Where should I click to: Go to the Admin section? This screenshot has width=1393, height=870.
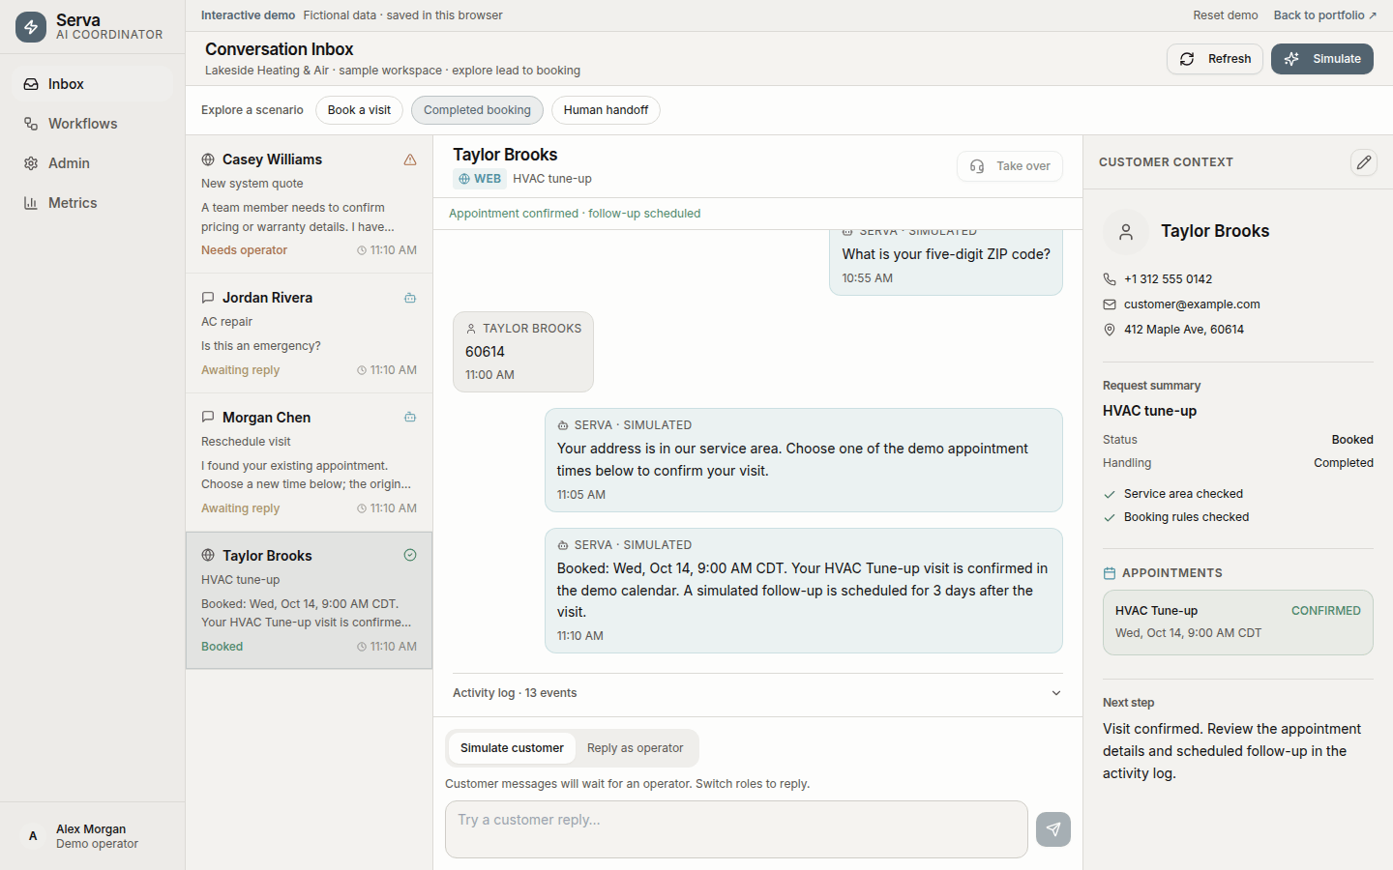coord(93,163)
